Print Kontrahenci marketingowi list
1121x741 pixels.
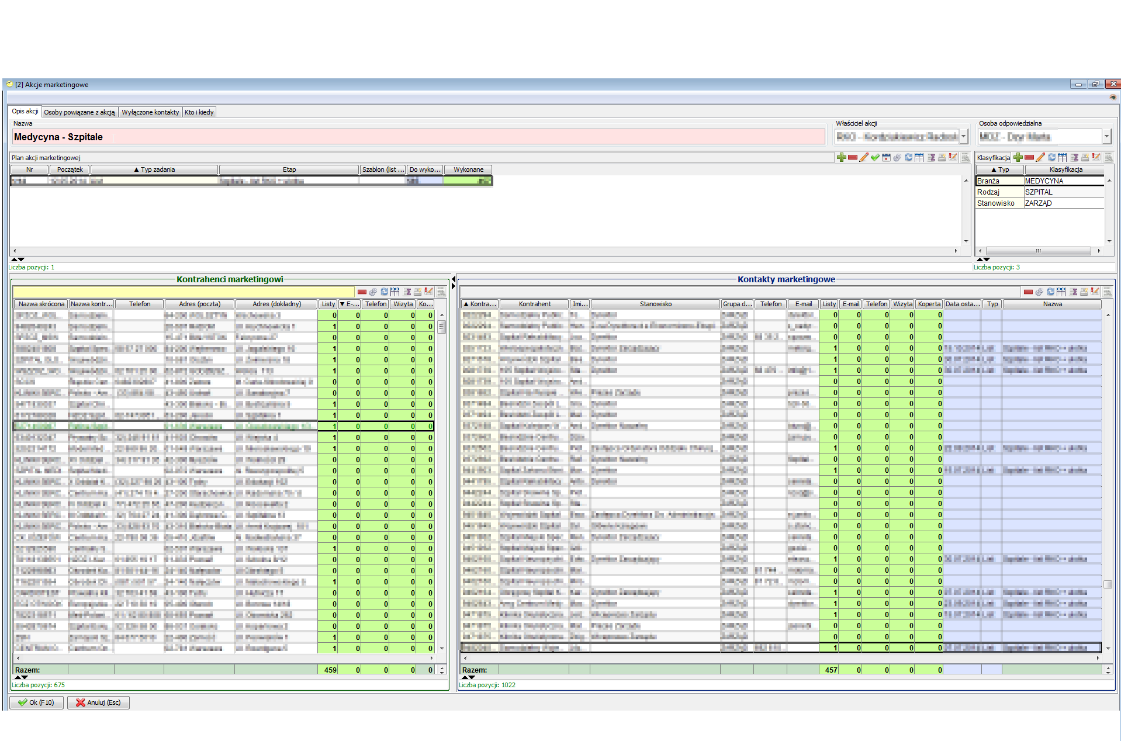(418, 292)
